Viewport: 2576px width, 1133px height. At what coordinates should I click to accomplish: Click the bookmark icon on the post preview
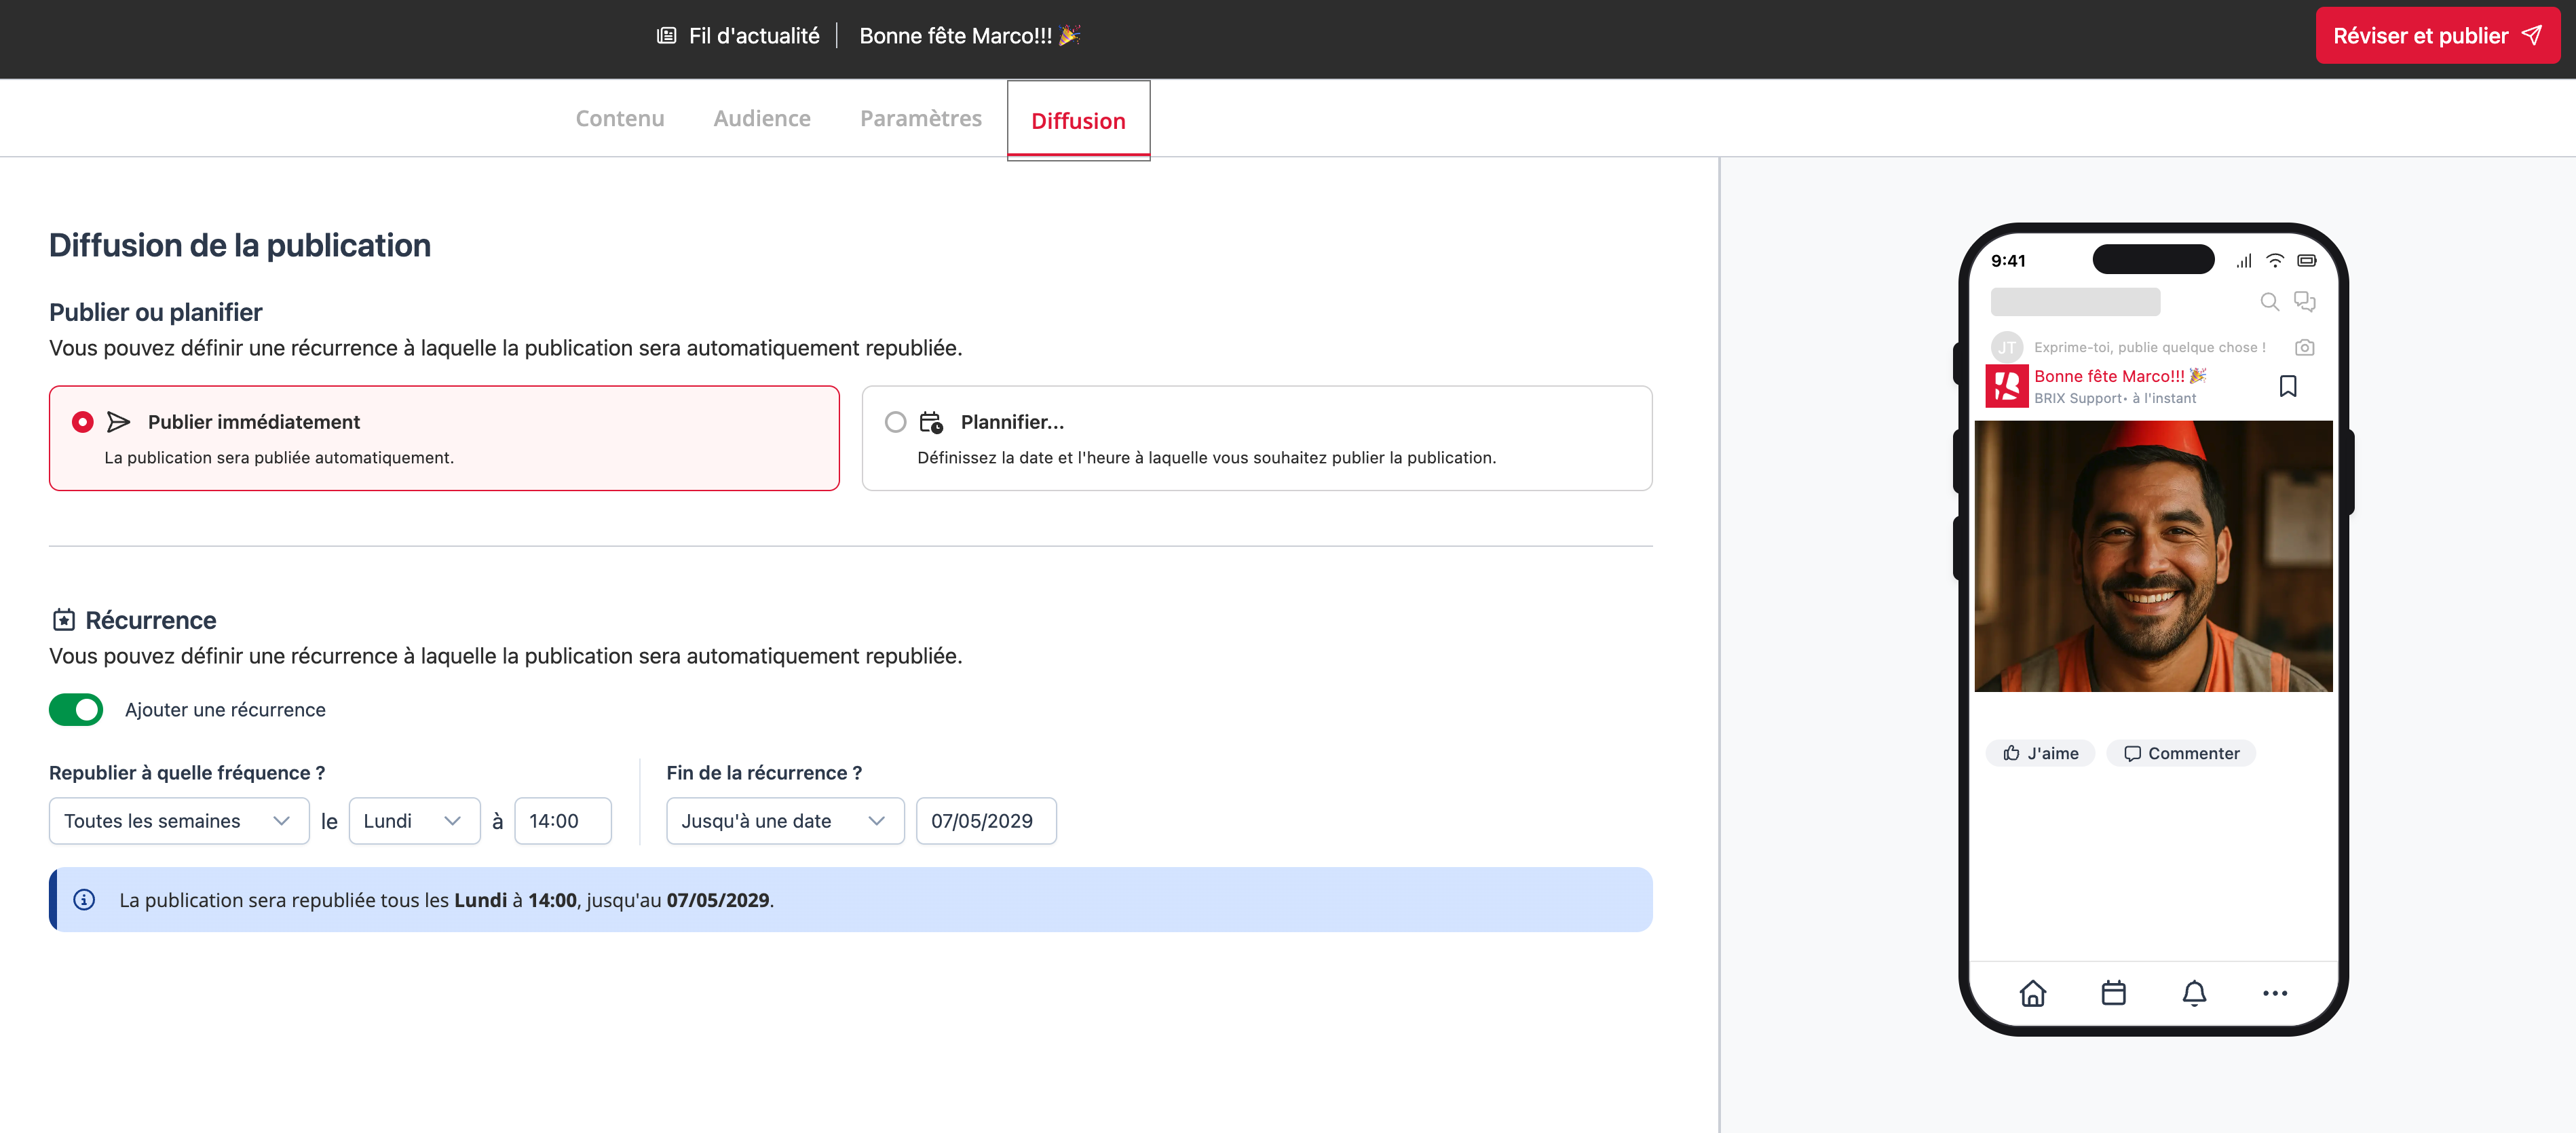coord(2288,386)
